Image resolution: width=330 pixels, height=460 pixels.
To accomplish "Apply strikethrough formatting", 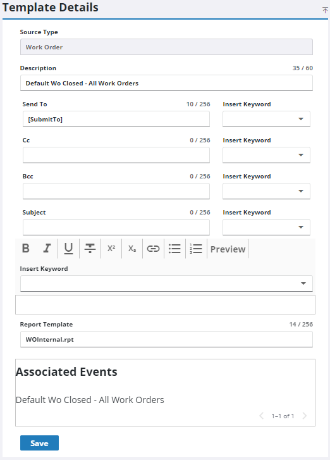I will coord(90,249).
